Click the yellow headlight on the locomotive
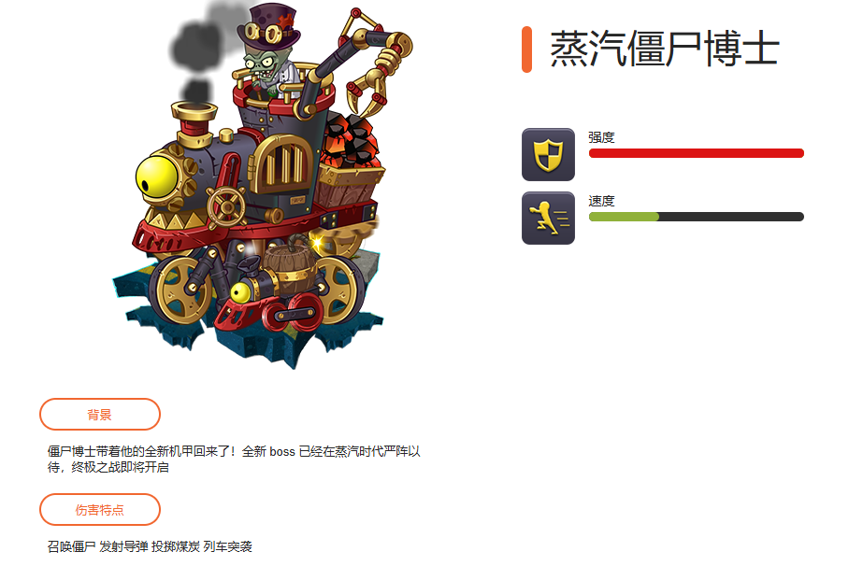The height and width of the screenshot is (566, 863). click(156, 177)
